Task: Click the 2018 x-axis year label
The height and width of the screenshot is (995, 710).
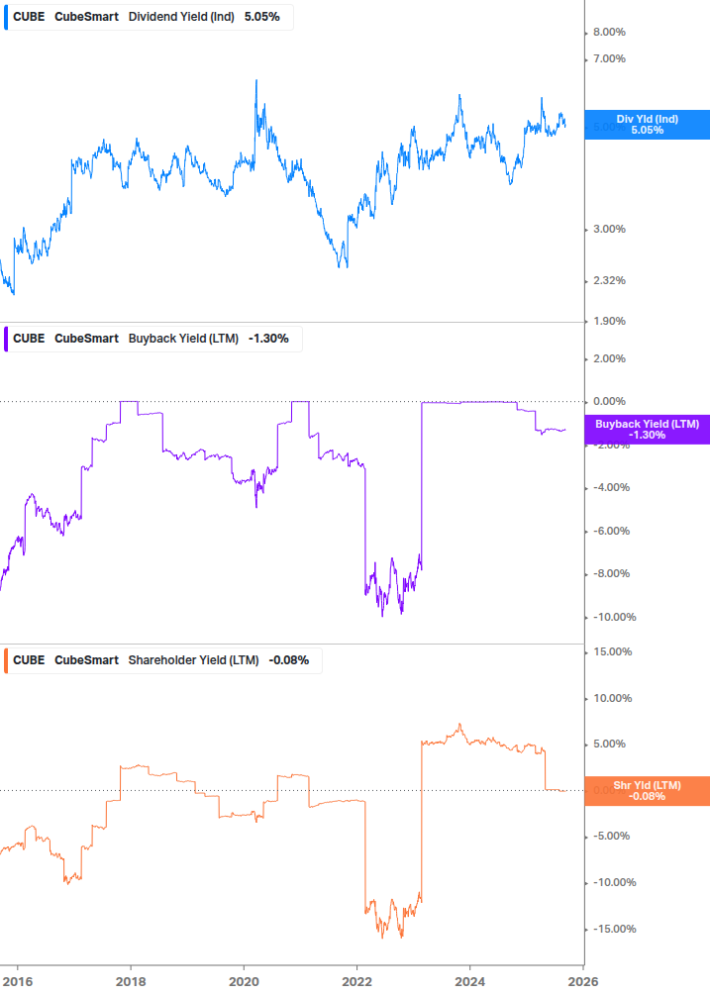Action: pos(131,982)
